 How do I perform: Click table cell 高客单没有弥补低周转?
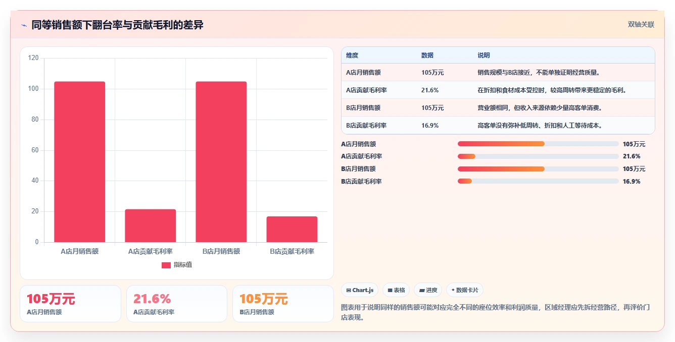pyautogui.click(x=540, y=126)
